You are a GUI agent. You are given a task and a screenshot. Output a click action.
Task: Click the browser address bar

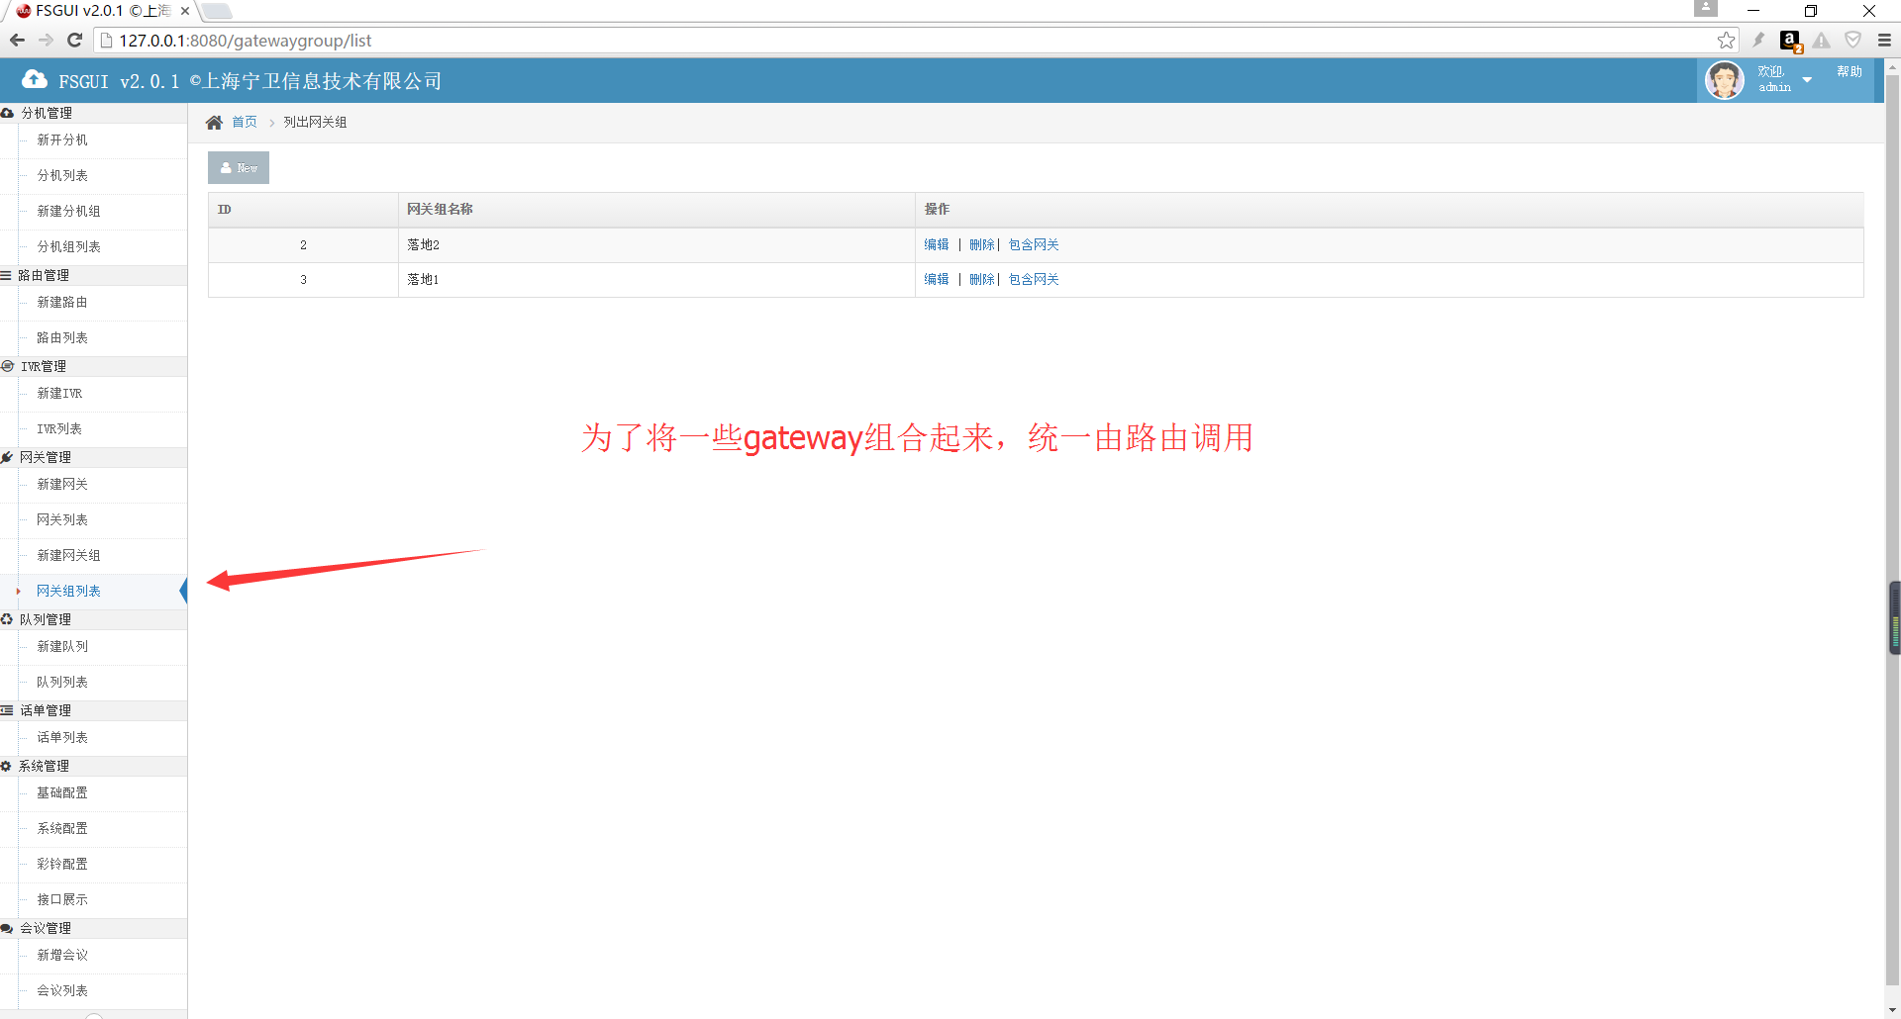coord(891,41)
